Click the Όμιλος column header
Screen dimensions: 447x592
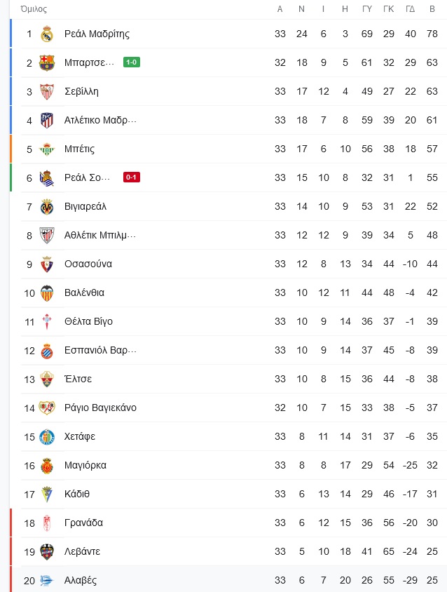click(x=34, y=9)
